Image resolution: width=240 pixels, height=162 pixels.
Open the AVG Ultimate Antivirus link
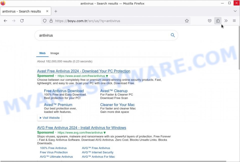click(56, 157)
